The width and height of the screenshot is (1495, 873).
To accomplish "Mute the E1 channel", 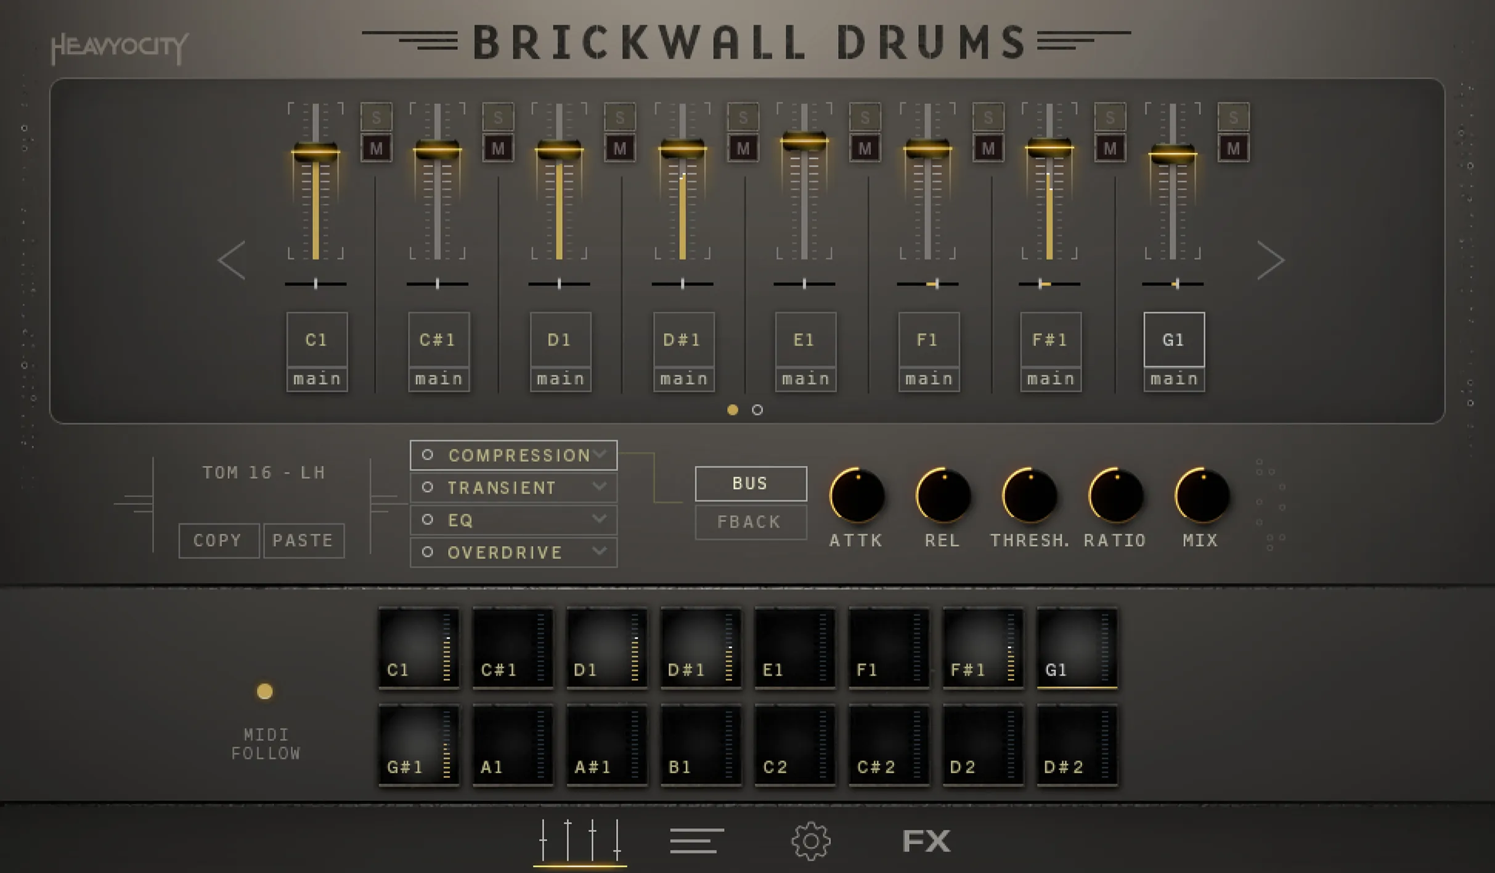I will [x=865, y=149].
